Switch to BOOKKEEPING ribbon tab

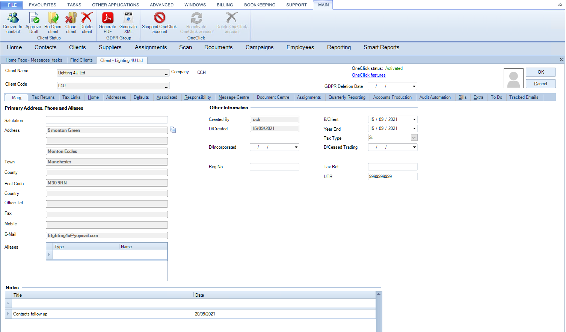pos(260,5)
